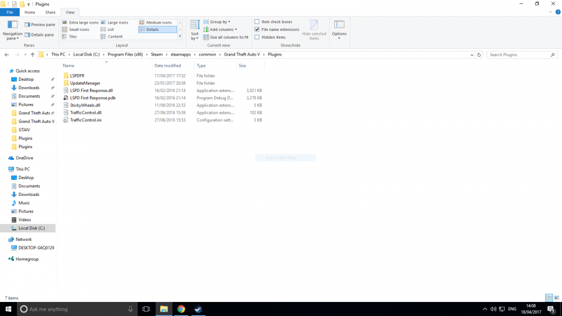The image size is (562, 316).
Task: Sort by the Name column header
Action: point(69,66)
